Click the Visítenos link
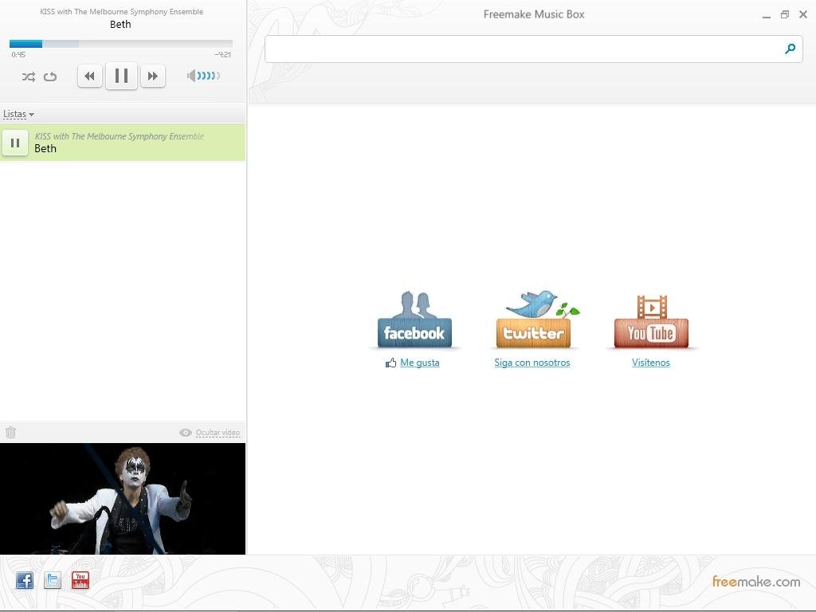816x612 pixels. (650, 363)
